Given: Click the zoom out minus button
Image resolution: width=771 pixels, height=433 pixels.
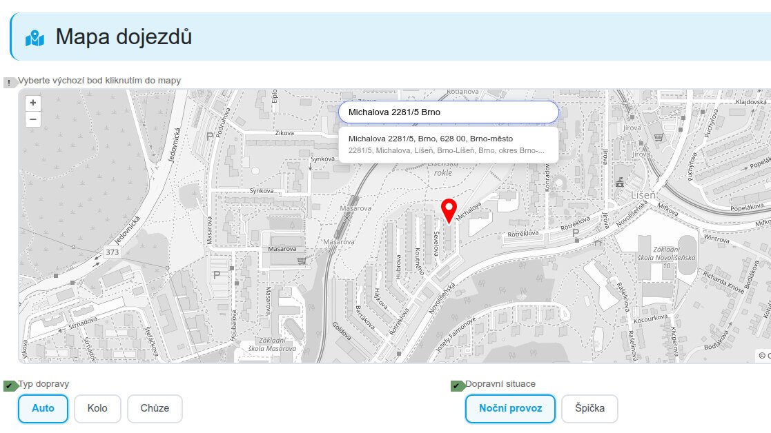Looking at the screenshot, I should (x=33, y=119).
